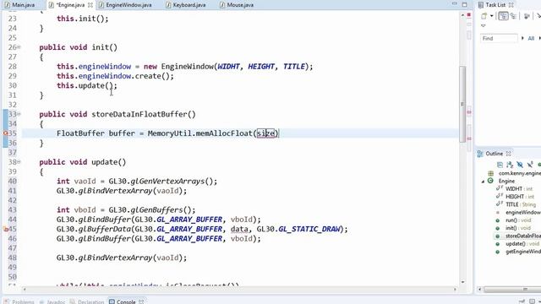The image size is (541, 304).
Task: Minimize the editor area
Action: (x=455, y=4)
